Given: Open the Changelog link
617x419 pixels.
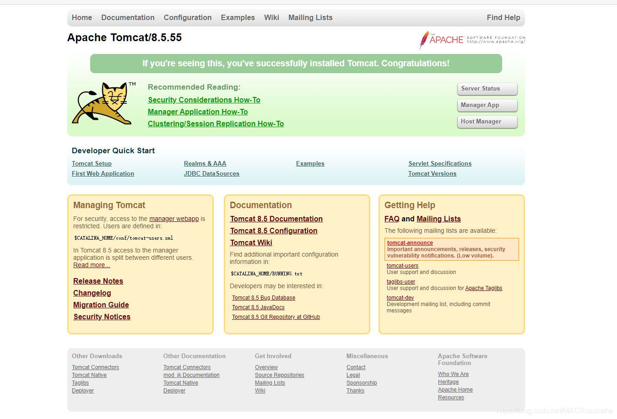Looking at the screenshot, I should pos(92,293).
